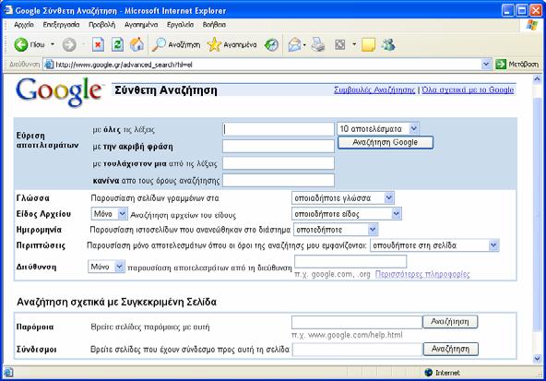Launch the Messenger people icon
This screenshot has height=381, width=546.
[388, 44]
